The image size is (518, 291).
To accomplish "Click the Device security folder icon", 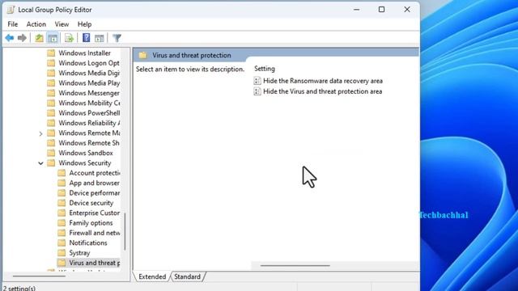I will click(x=62, y=203).
